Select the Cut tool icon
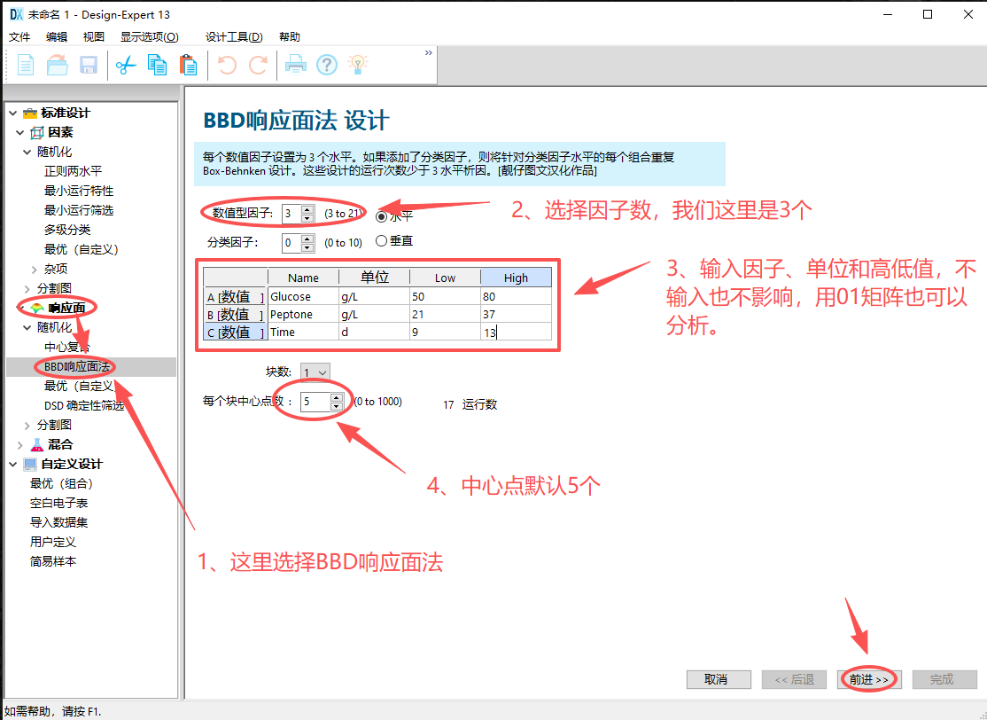Viewport: 987px width, 720px height. click(125, 65)
